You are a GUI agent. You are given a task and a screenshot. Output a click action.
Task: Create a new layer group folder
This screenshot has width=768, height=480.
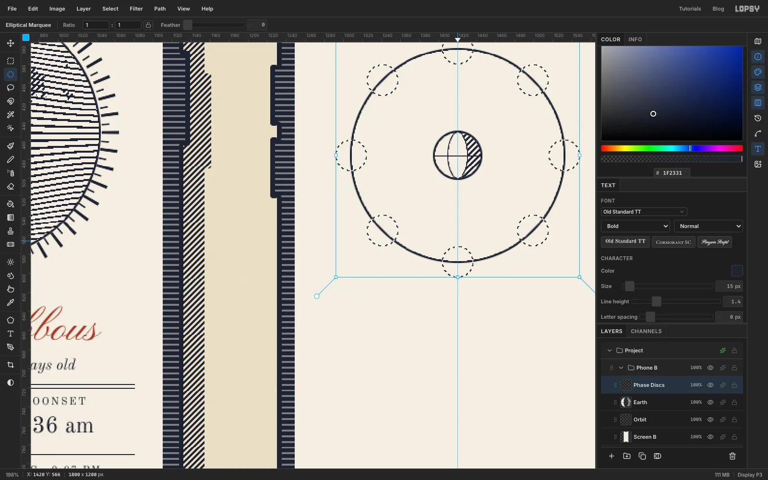627,456
